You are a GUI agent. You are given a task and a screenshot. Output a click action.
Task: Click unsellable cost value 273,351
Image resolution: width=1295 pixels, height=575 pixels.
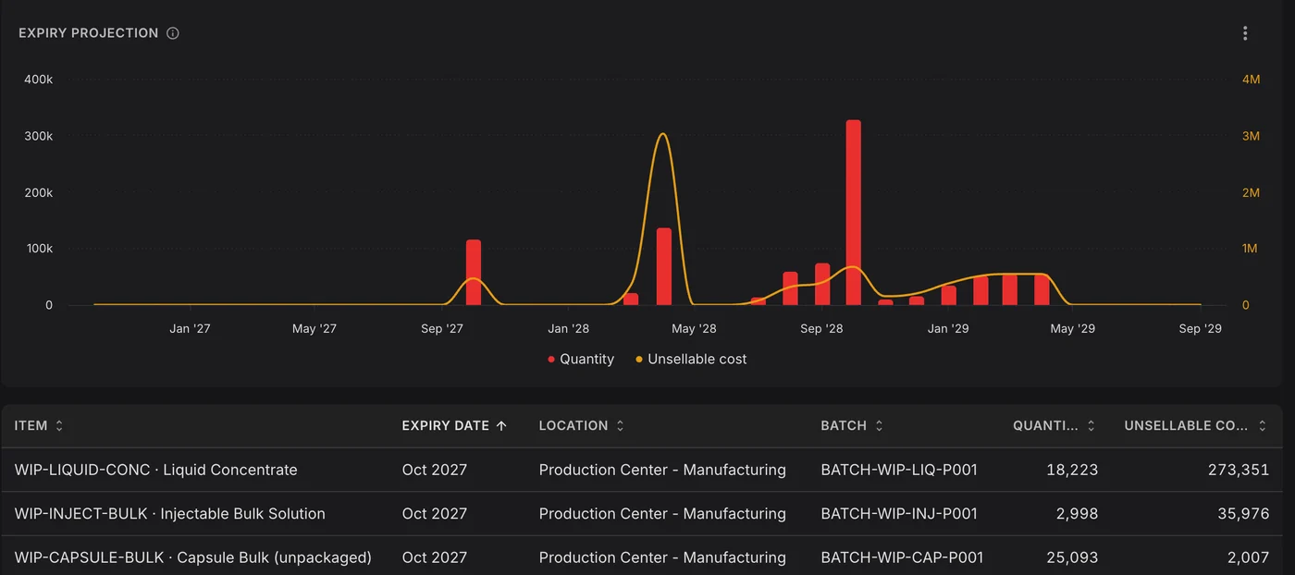pyautogui.click(x=1239, y=470)
